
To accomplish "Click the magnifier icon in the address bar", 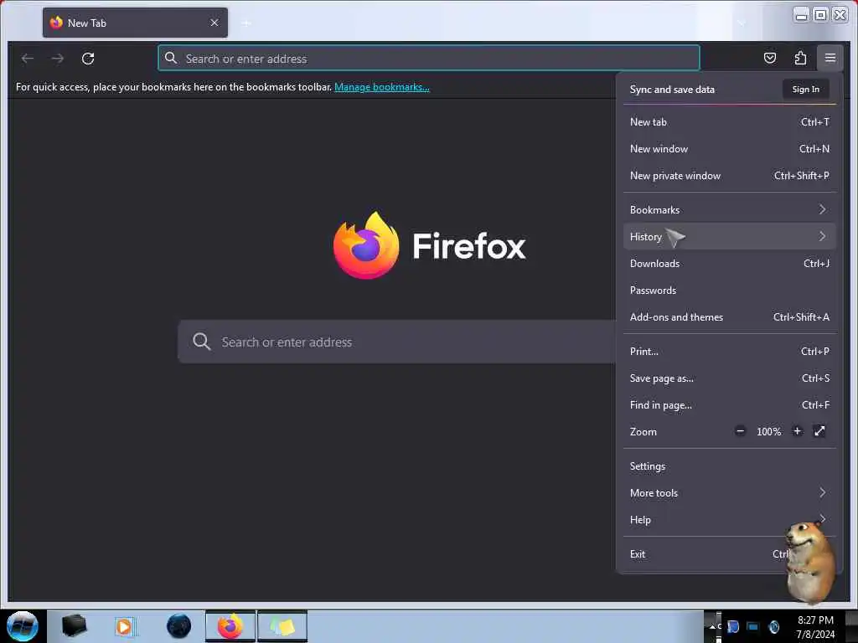I will (171, 58).
